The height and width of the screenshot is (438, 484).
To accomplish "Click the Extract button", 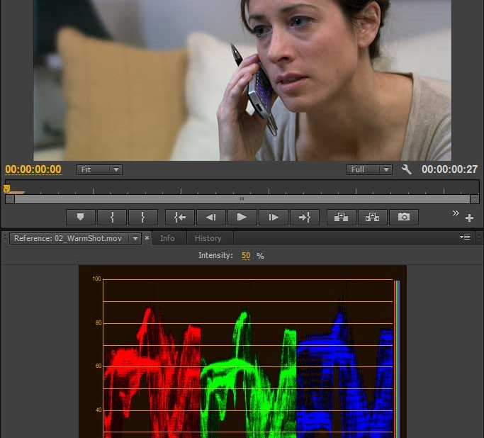I will (x=372, y=218).
